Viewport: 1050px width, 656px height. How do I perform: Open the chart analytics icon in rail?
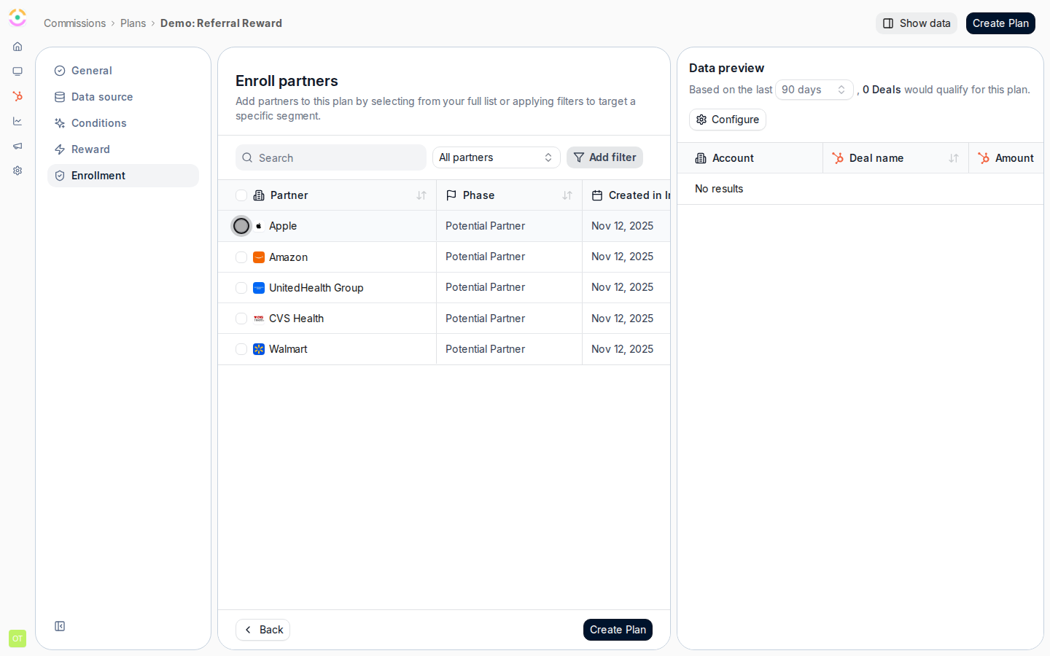coord(17,121)
